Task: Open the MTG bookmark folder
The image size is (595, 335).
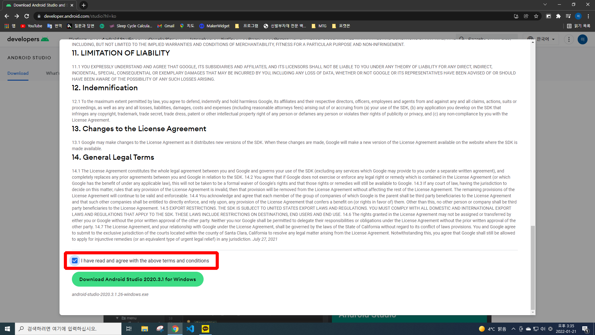Action: 319,26
